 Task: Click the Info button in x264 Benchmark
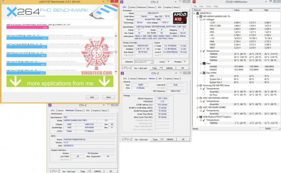point(92,97)
